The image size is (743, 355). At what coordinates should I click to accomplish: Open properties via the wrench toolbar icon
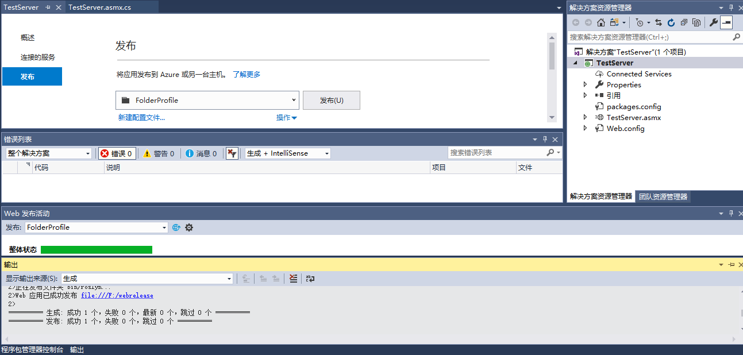pyautogui.click(x=714, y=22)
